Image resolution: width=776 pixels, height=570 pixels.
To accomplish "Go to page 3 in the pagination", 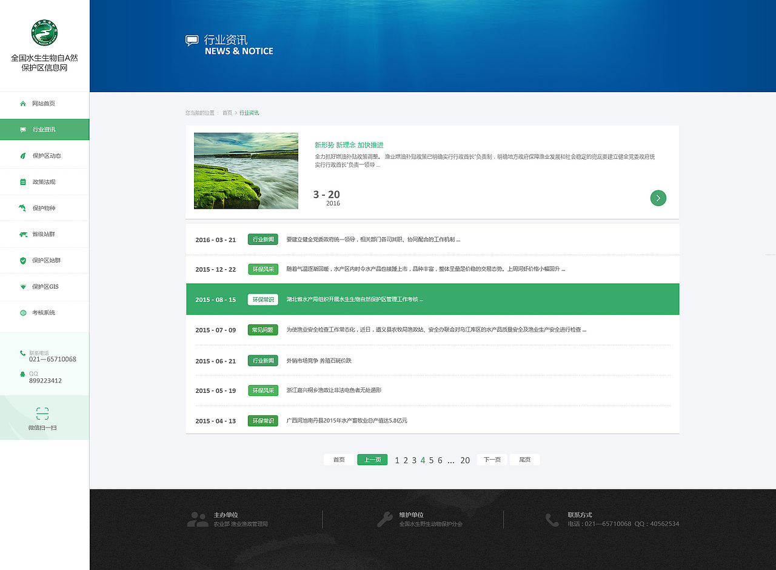I will 414,460.
